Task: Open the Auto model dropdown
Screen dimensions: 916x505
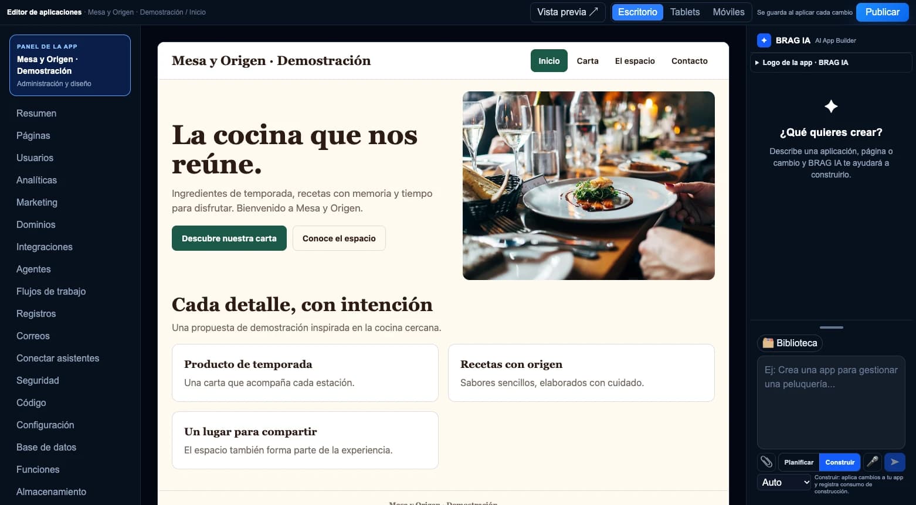Action: [x=785, y=483]
